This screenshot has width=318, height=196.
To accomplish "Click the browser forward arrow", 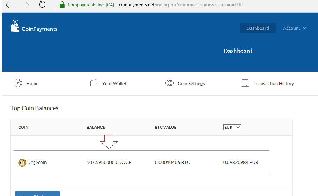I will coord(26,5).
